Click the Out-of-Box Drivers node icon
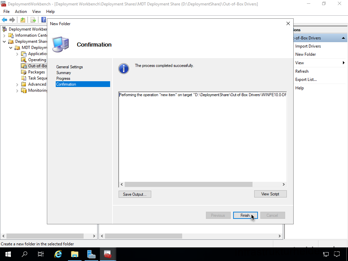348x261 pixels. click(24, 66)
